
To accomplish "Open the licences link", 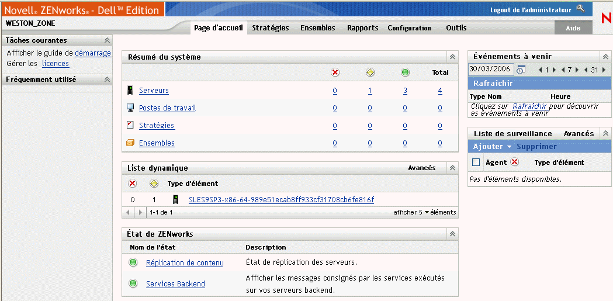I will tap(56, 63).
